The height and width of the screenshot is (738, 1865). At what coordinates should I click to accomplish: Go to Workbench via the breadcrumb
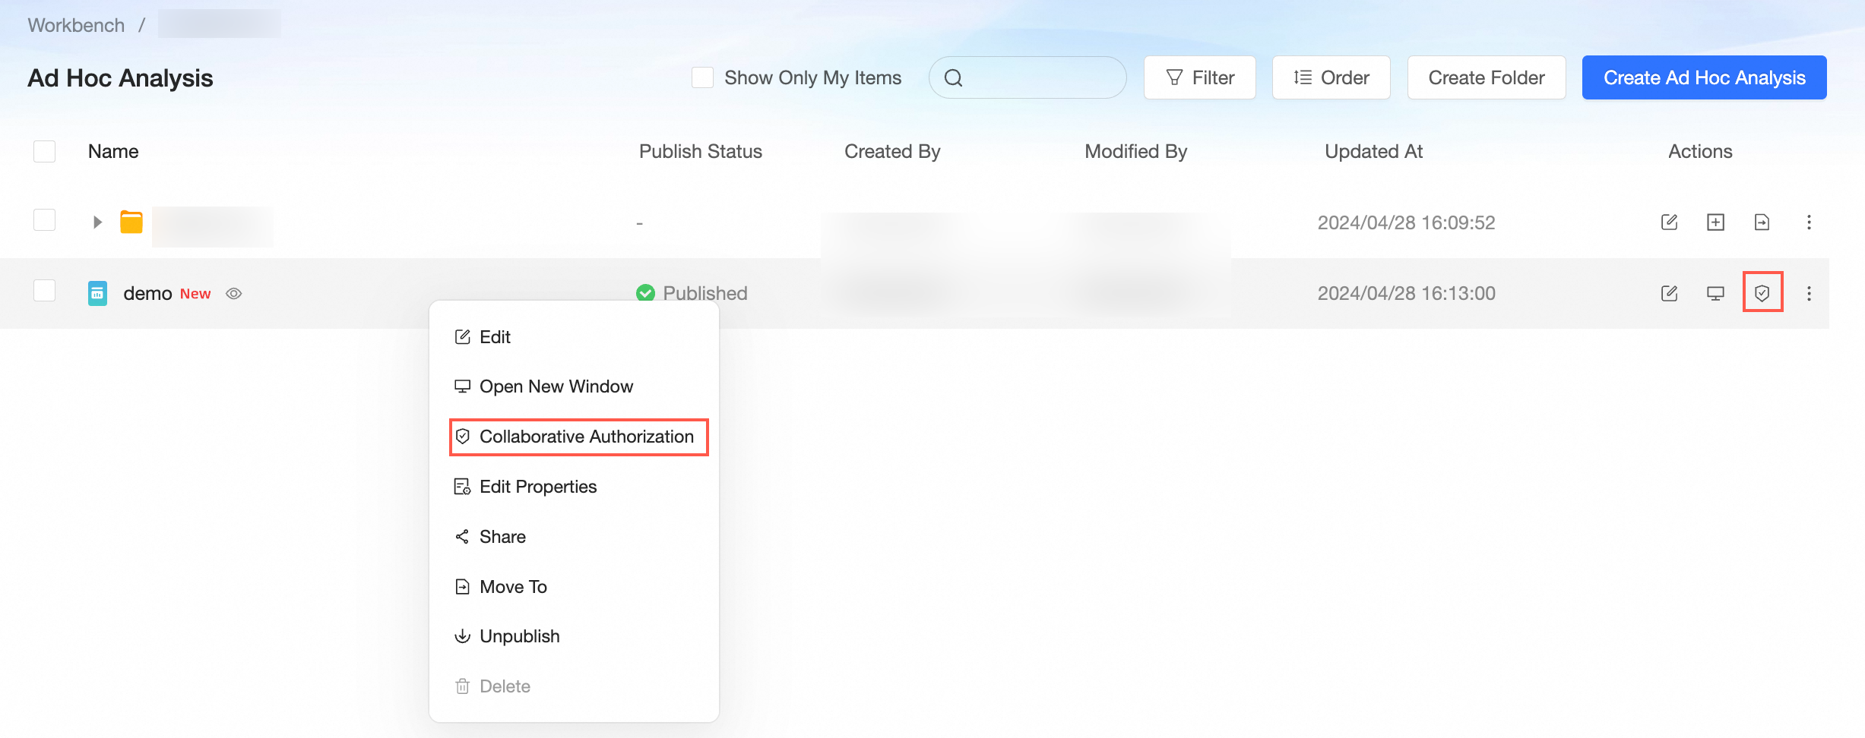pyautogui.click(x=76, y=25)
